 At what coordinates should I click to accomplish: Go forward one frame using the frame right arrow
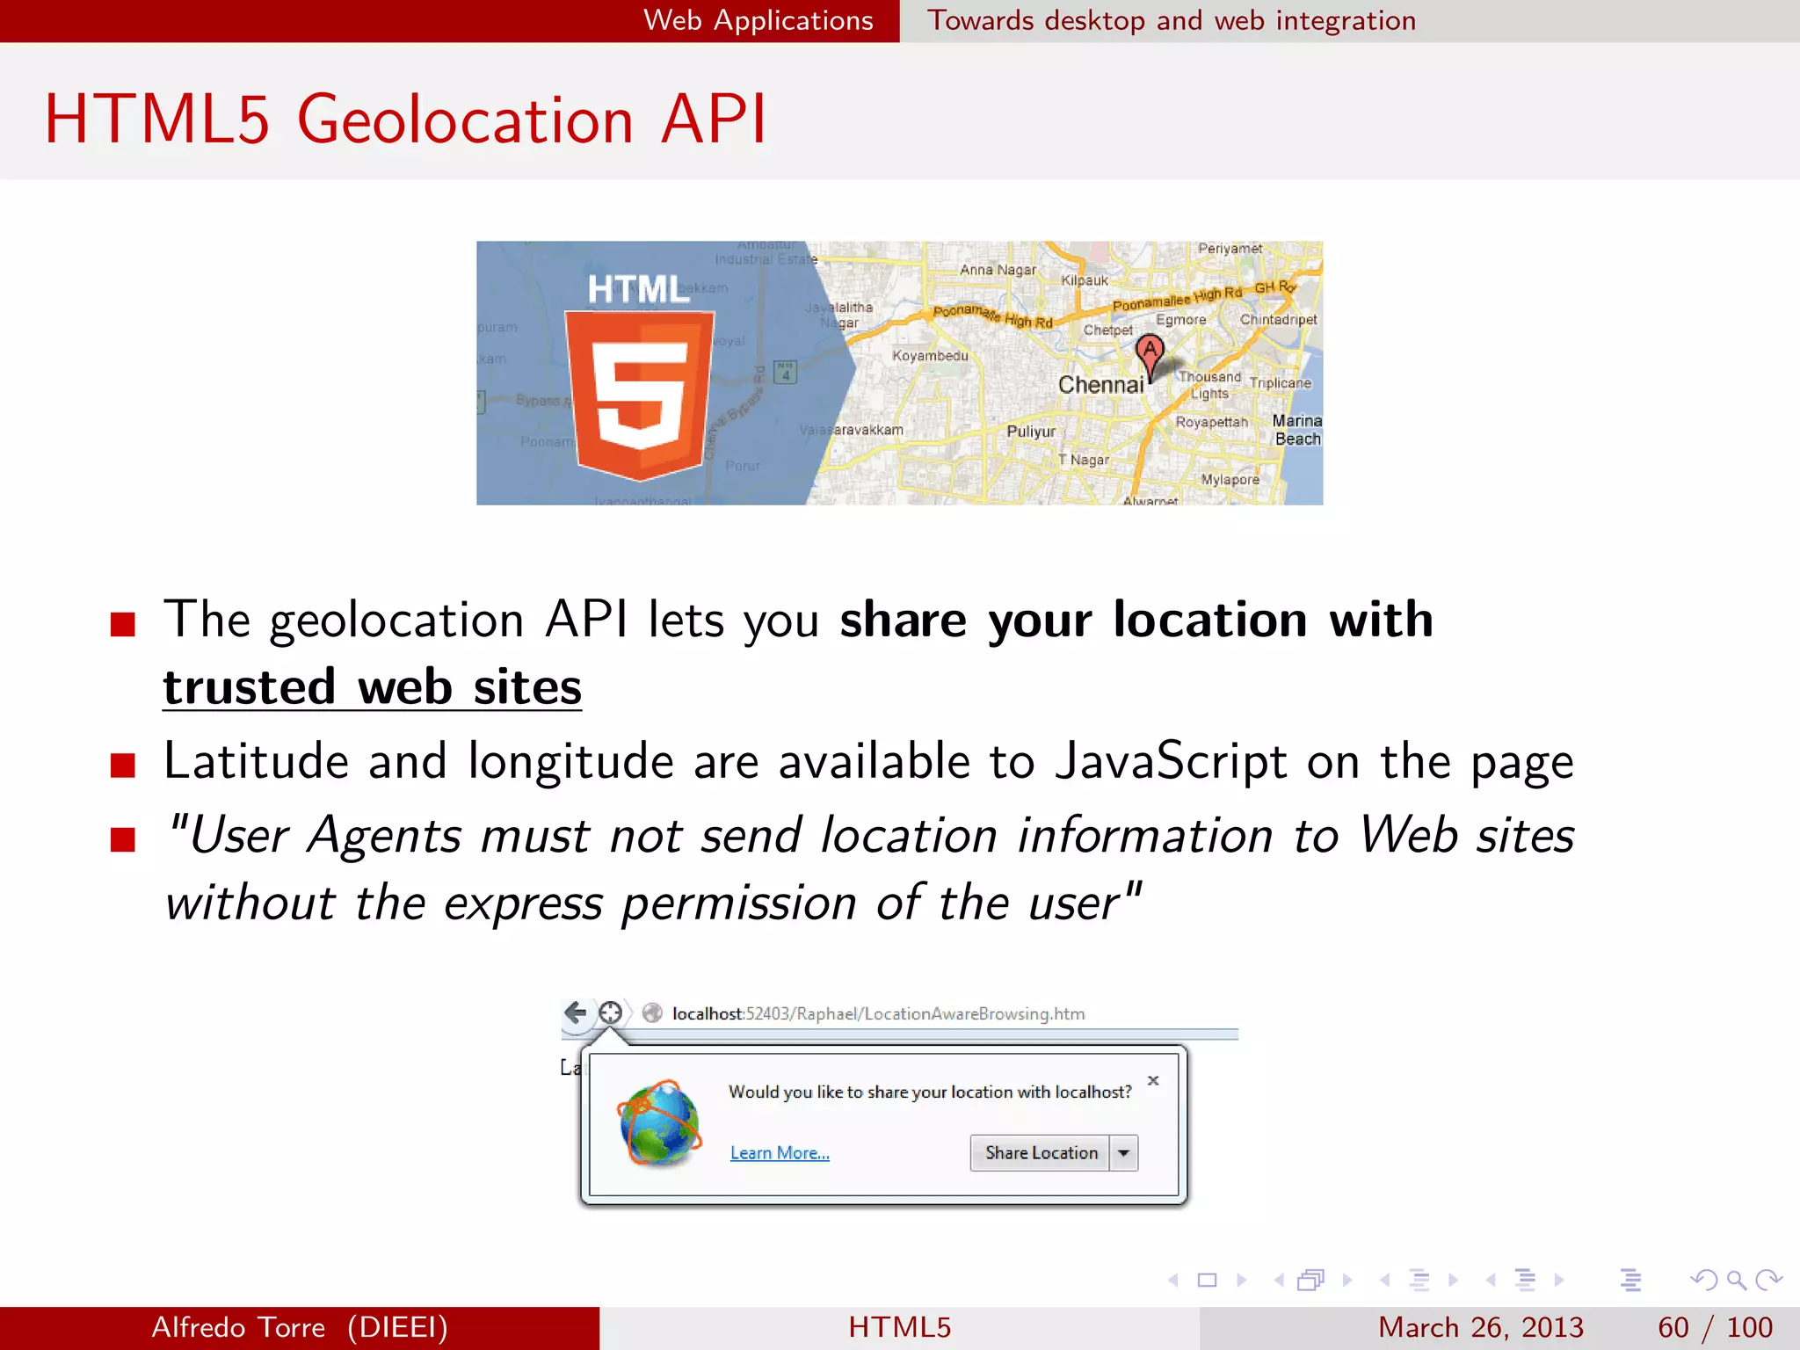[1346, 1281]
